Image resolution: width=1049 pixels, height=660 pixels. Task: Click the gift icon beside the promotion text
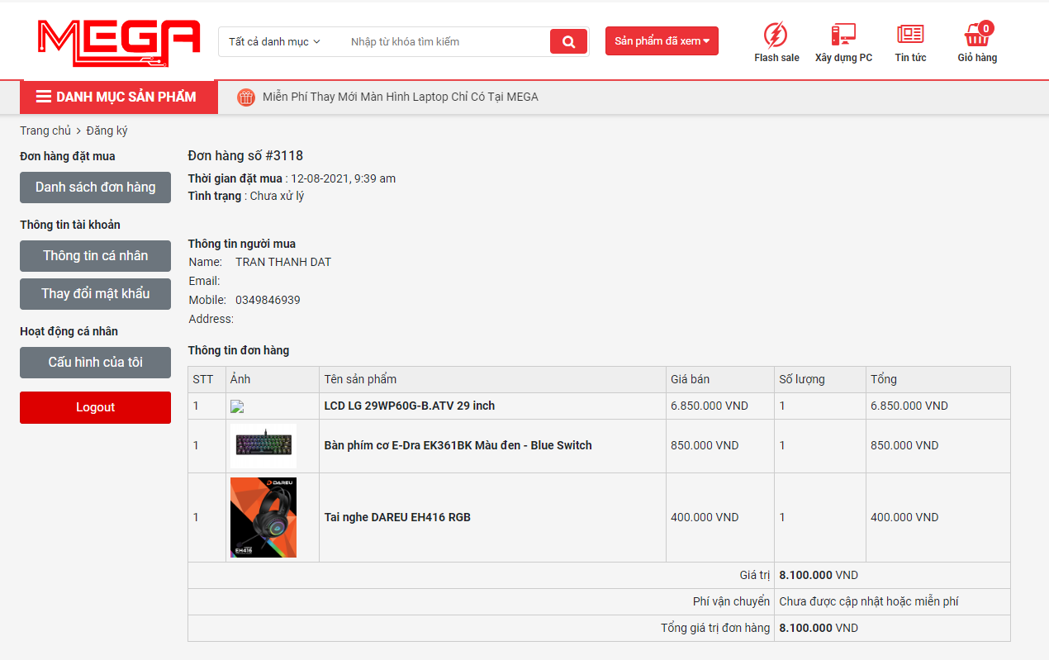(246, 97)
